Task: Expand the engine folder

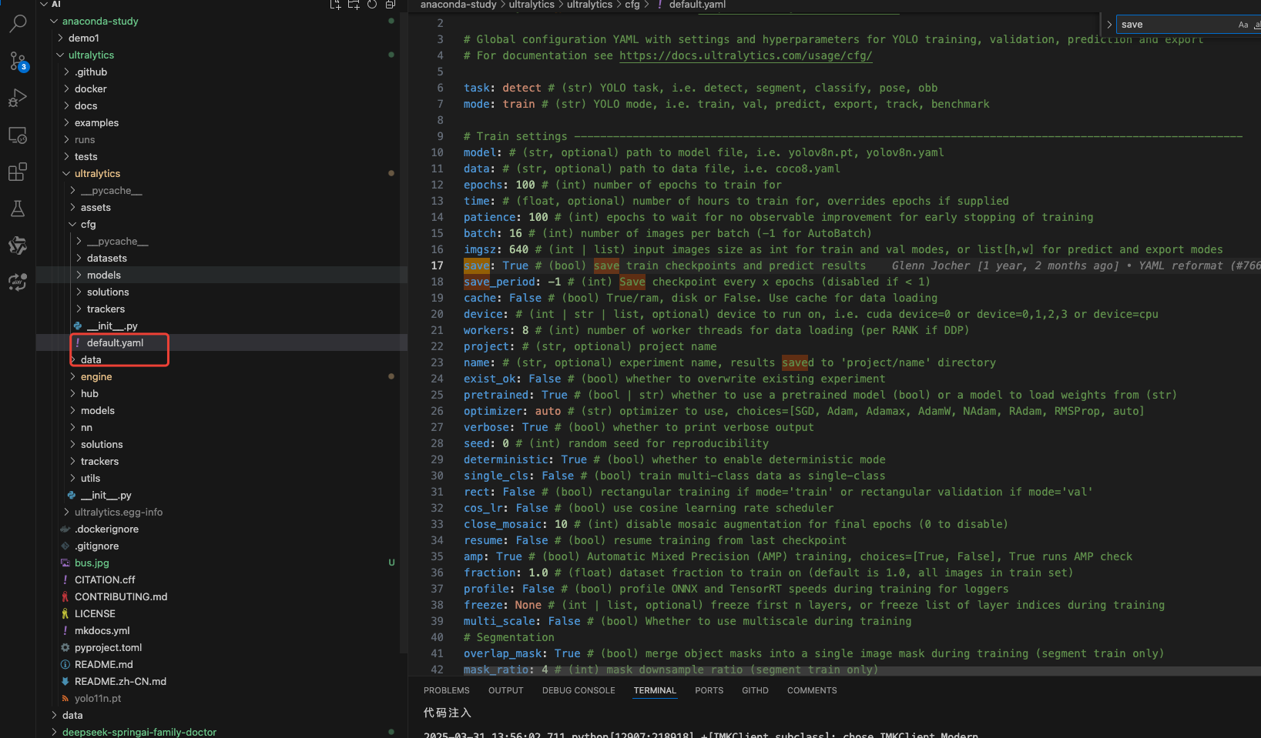Action: pos(96,377)
